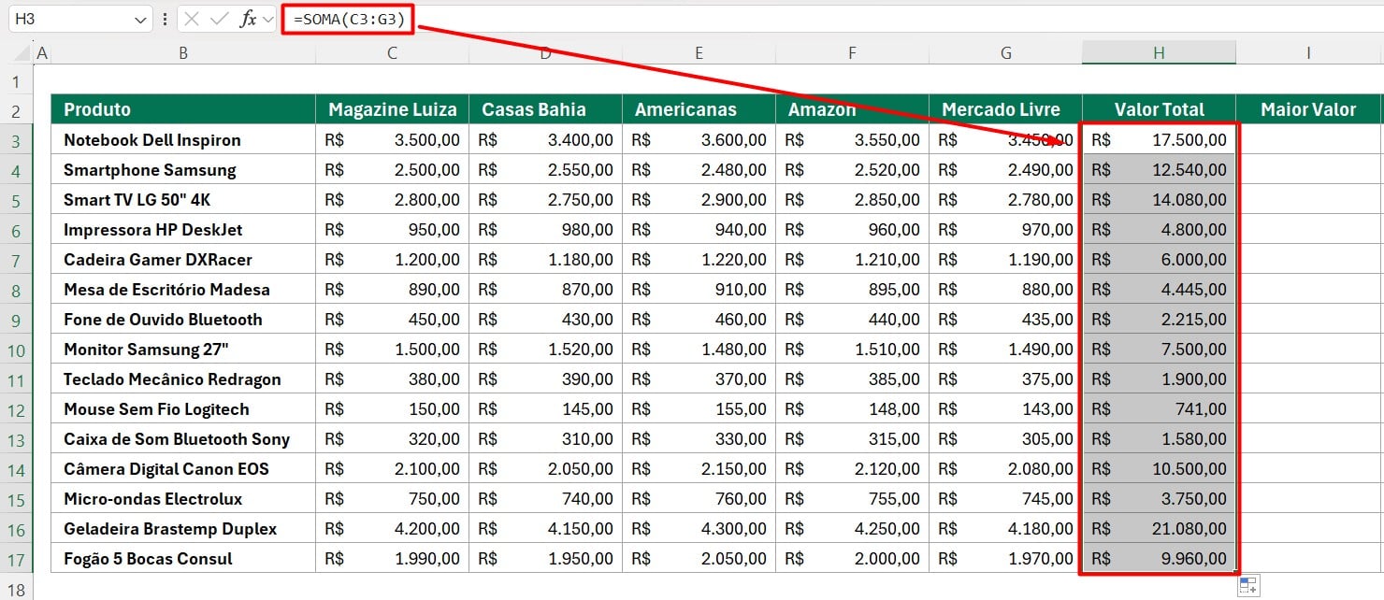The height and width of the screenshot is (600, 1384).
Task: Select column H header
Action: click(x=1159, y=53)
